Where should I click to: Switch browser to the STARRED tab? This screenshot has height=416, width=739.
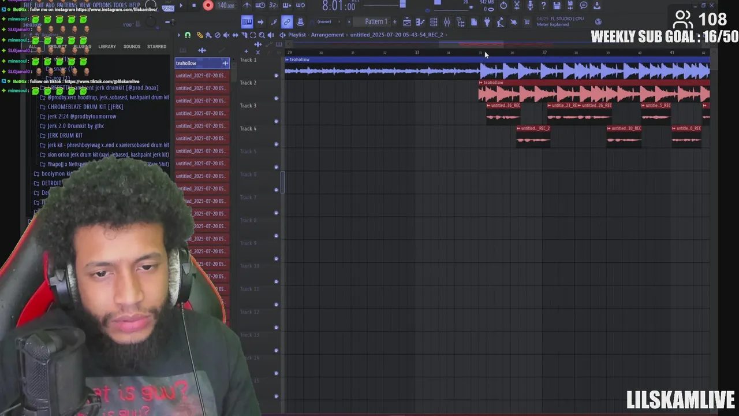tap(156, 47)
